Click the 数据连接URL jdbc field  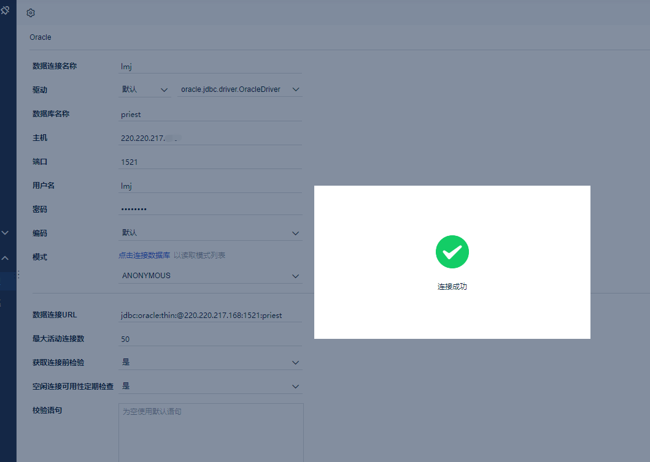[x=210, y=315]
